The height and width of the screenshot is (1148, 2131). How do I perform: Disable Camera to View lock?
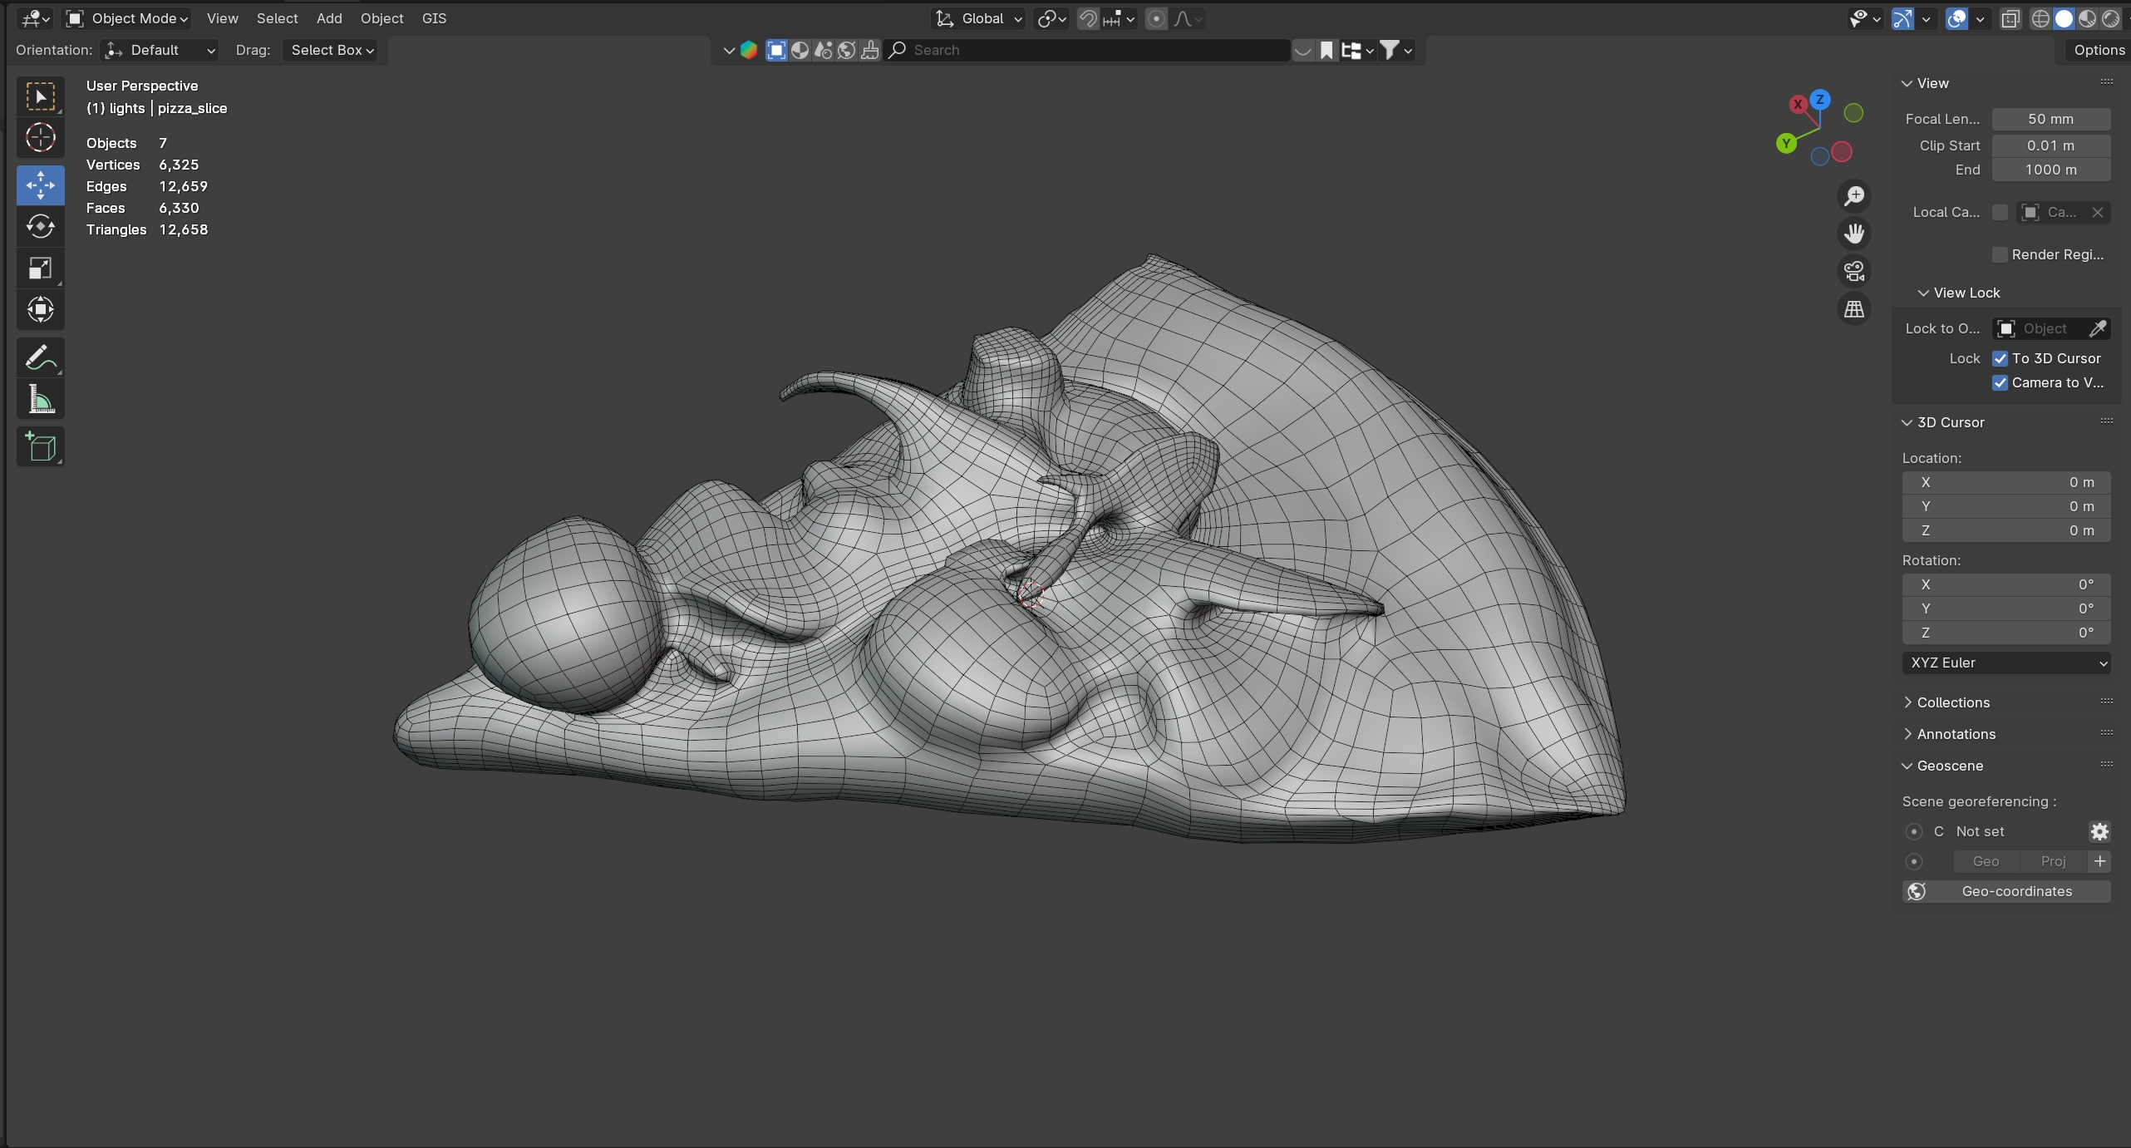click(x=2001, y=383)
